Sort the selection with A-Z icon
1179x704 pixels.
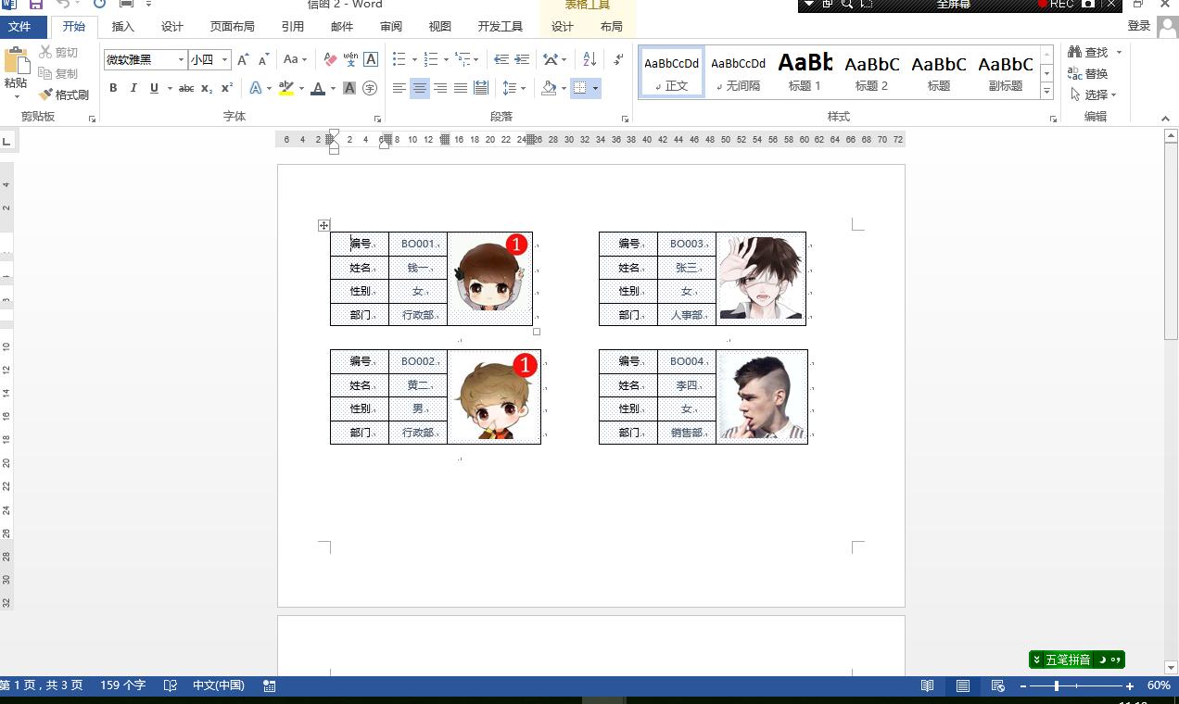click(589, 59)
